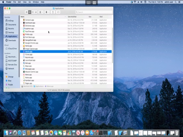Select Mission Control.app in the list
Image resolution: width=183 pixels, height=137 pixels.
[66, 72]
